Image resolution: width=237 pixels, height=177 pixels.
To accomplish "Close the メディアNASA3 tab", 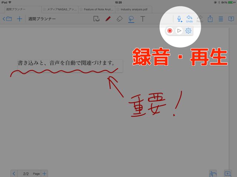I will click(x=44, y=10).
